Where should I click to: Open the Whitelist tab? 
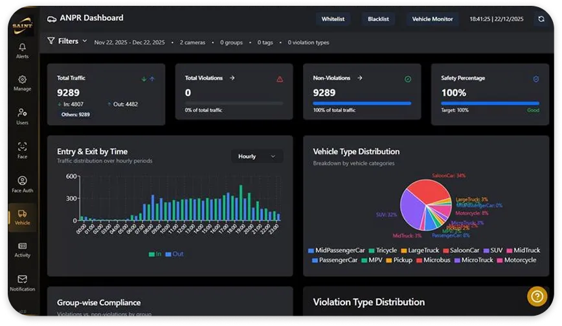333,19
